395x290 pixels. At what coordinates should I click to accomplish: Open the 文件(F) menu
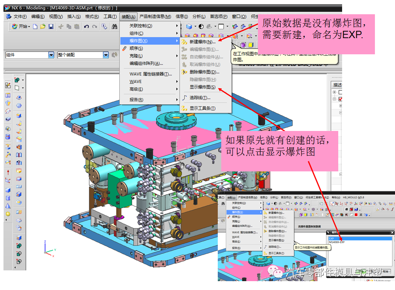click(20, 17)
